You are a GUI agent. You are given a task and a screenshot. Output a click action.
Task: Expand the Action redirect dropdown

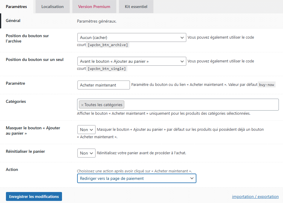point(136,178)
